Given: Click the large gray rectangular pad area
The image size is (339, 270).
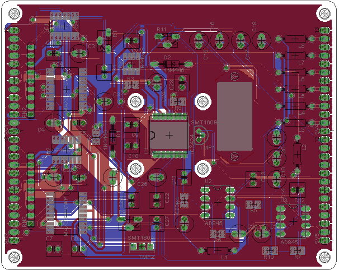Looking at the screenshot, I should 234,117.
